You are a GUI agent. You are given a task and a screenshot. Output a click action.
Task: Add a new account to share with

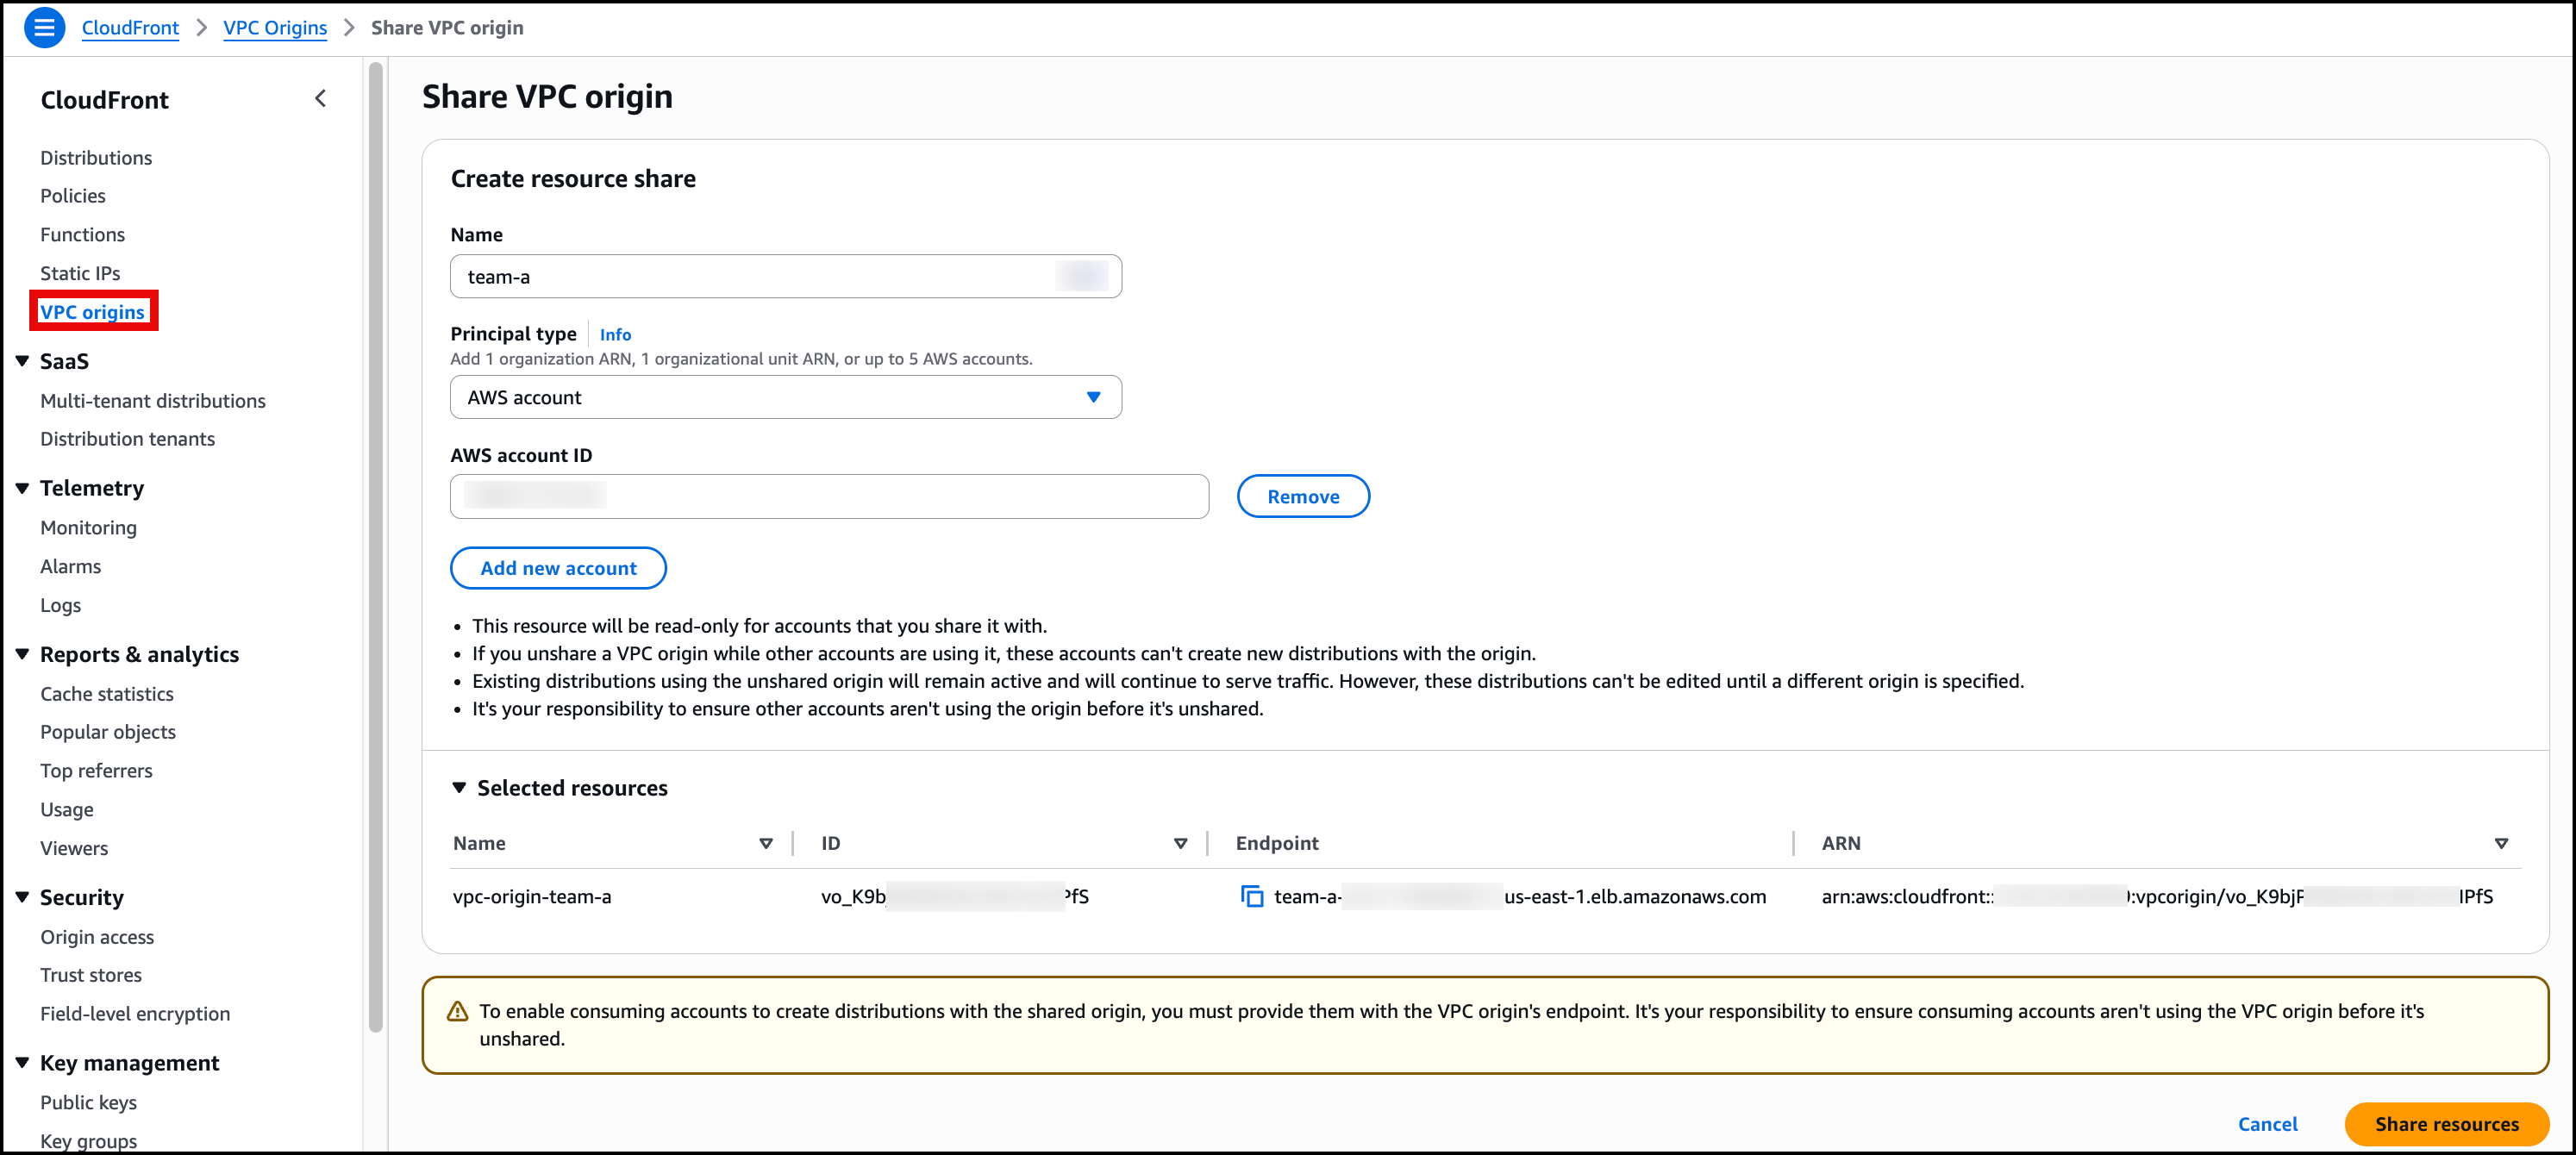[x=558, y=567]
